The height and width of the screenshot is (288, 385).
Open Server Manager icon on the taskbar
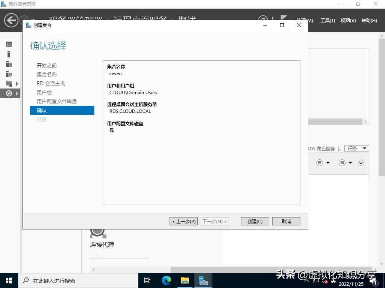[x=203, y=280]
